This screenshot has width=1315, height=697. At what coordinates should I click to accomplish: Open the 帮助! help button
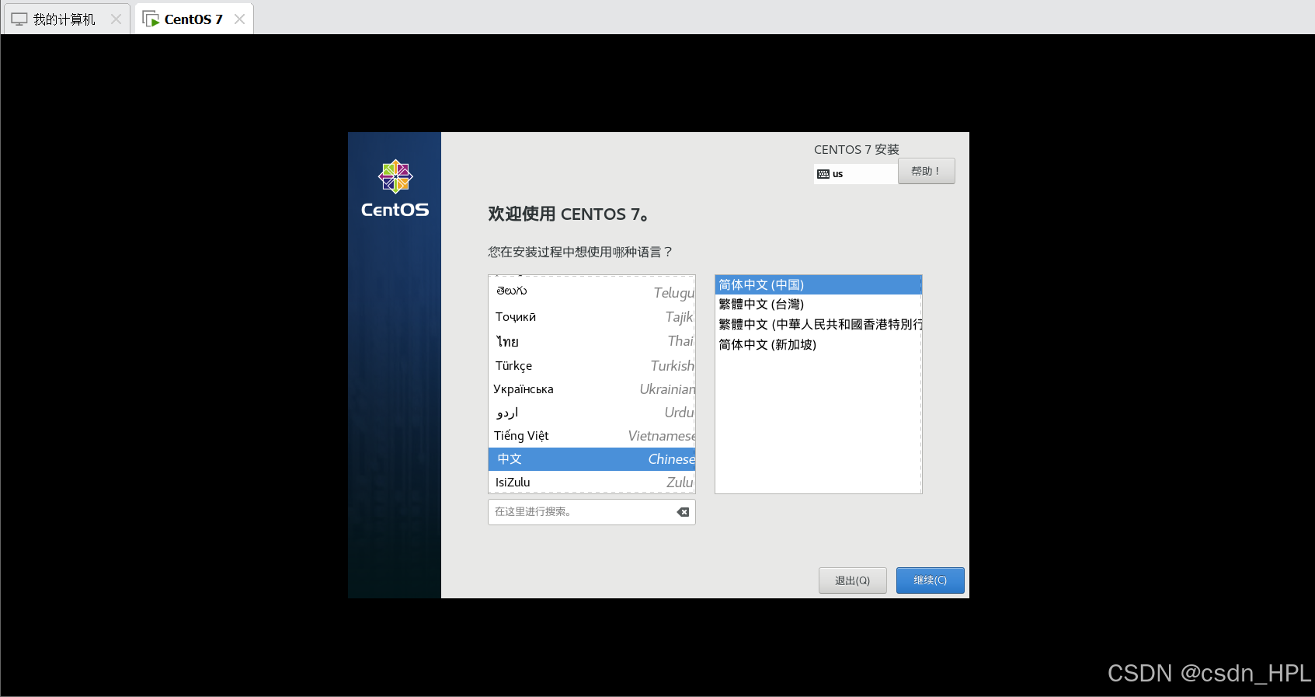tap(926, 171)
